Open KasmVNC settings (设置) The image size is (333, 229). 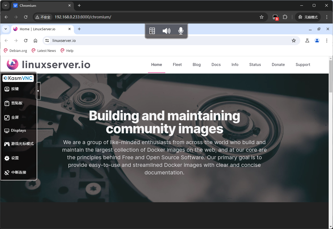(x=12, y=158)
